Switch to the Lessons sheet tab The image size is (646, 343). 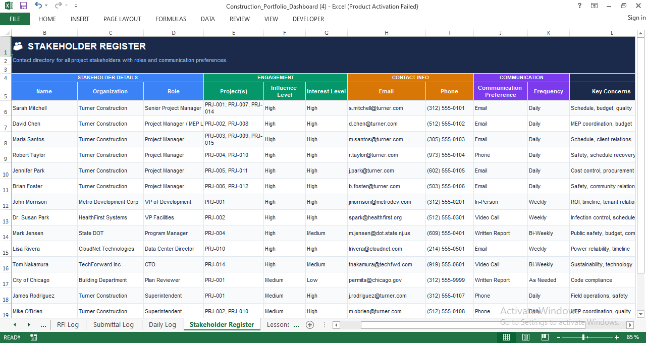[x=279, y=325]
